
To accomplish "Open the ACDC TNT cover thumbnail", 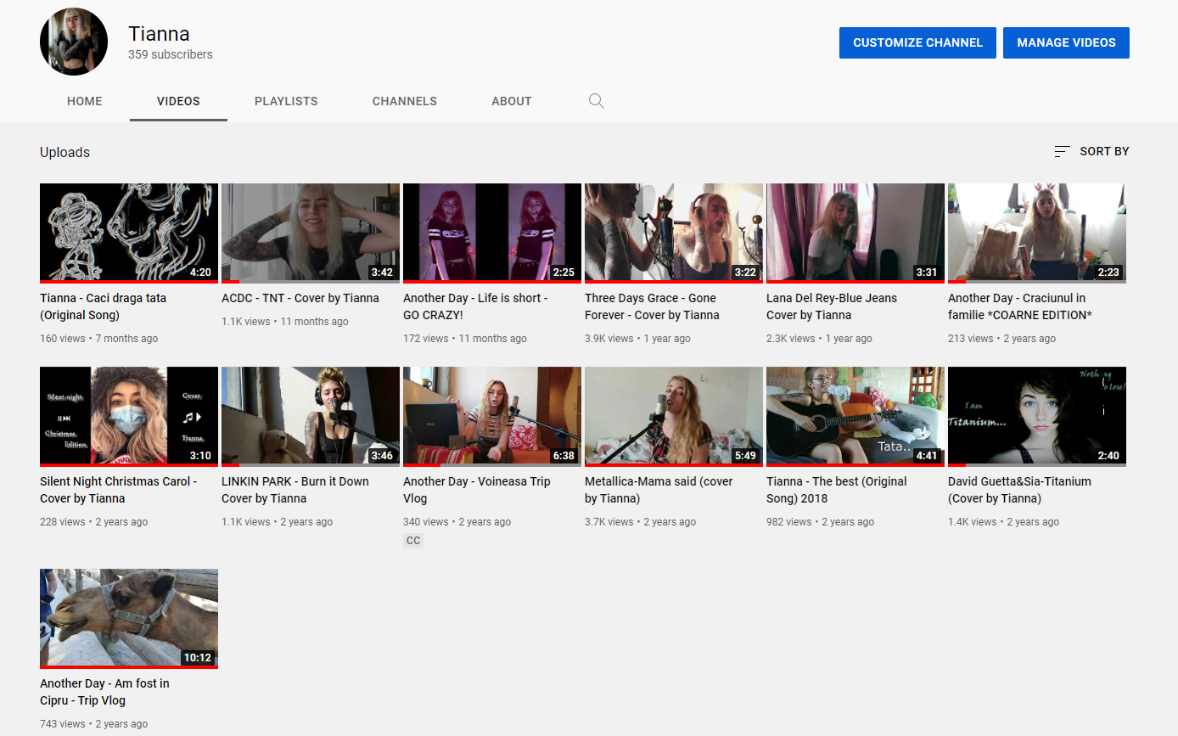I will (311, 233).
